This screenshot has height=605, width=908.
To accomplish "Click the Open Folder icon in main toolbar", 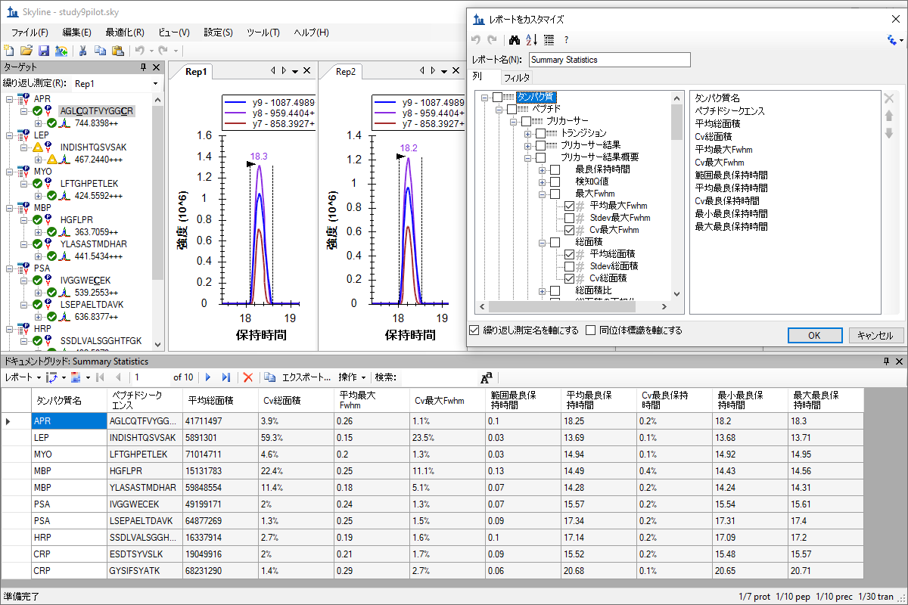I will pyautogui.click(x=26, y=51).
